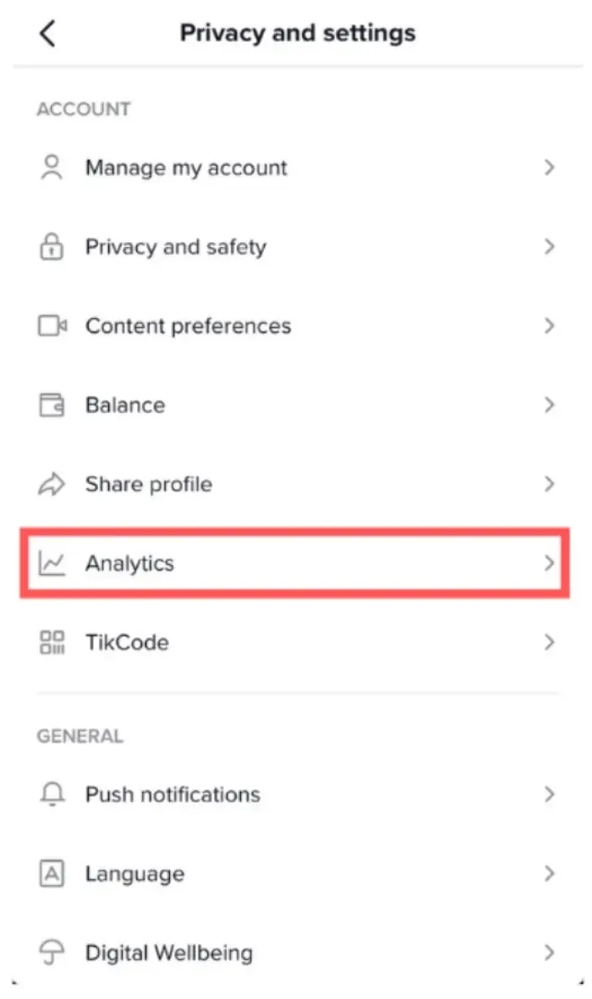This screenshot has height=999, width=592.
Task: Select the Content preferences label
Action: click(x=188, y=326)
